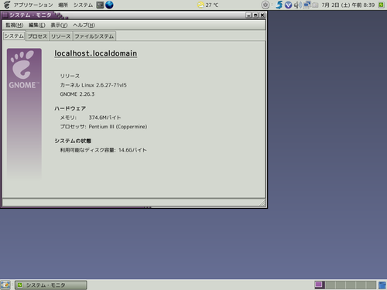Click the round disc applet icon in panel
Viewport: 387px width, 290px height.
pyautogui.click(x=265, y=5)
